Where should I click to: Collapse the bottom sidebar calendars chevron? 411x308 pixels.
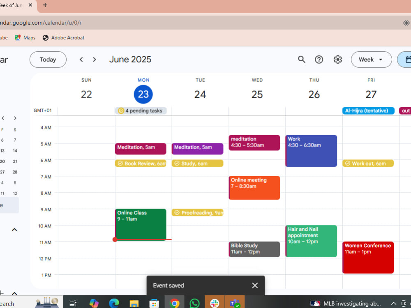pyautogui.click(x=14, y=293)
